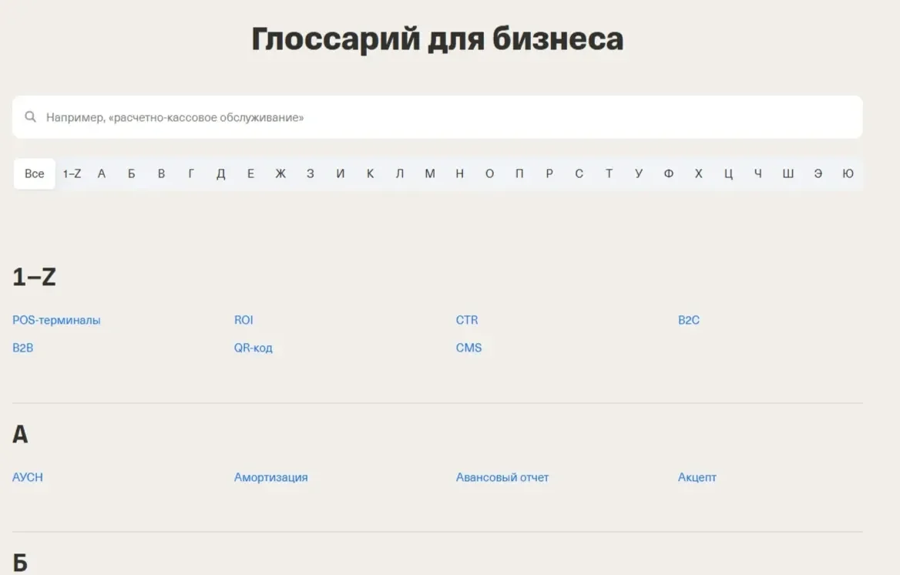
Task: Click the '1–Z' section heading
Action: pos(35,277)
